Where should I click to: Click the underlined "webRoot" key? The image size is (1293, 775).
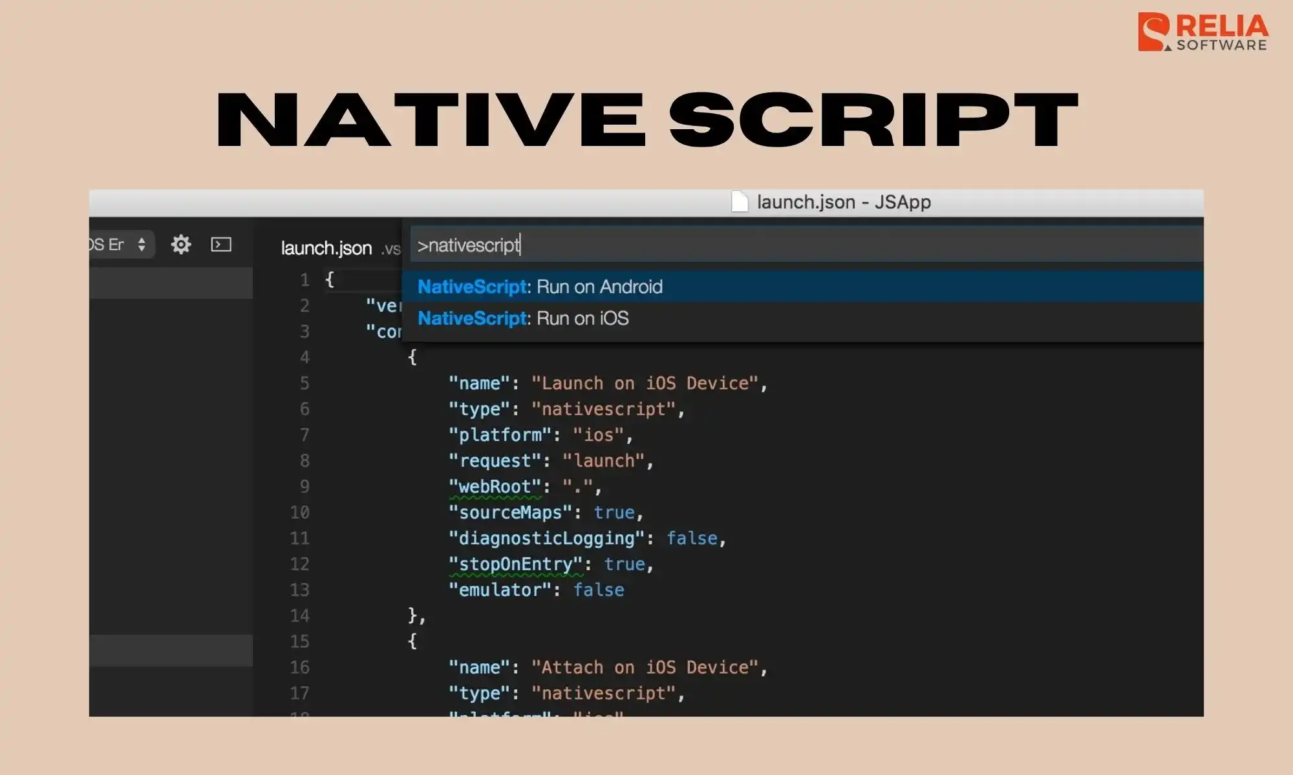tap(495, 486)
